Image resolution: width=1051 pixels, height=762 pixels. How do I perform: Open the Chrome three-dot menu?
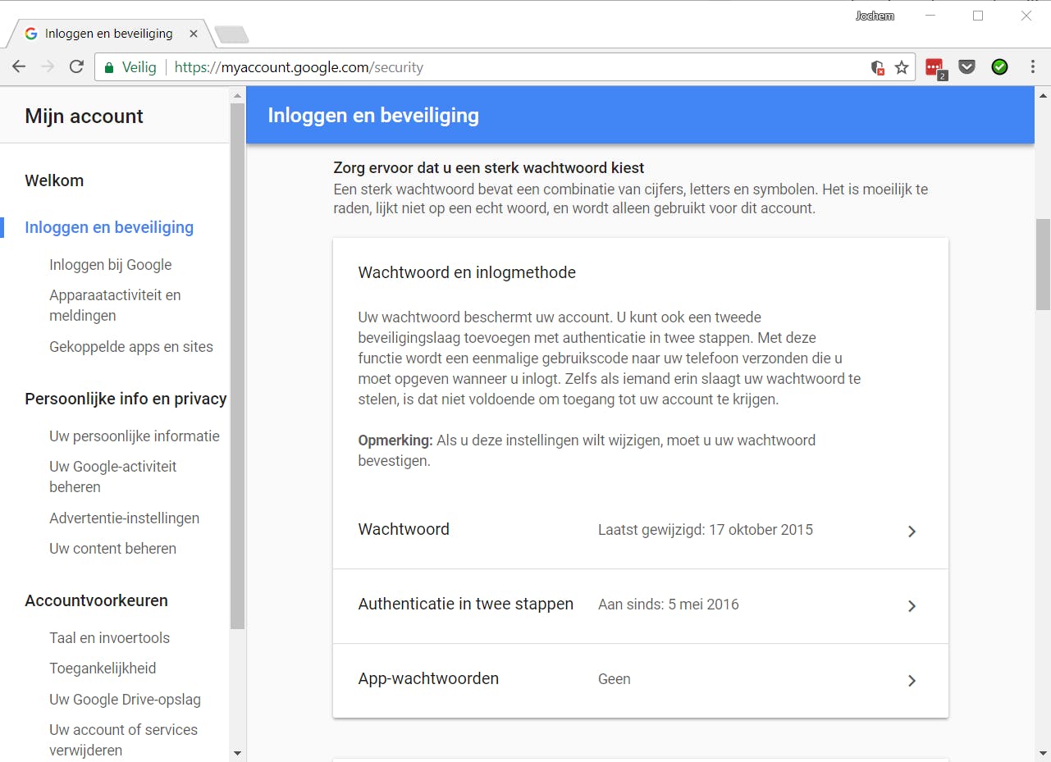[1033, 67]
